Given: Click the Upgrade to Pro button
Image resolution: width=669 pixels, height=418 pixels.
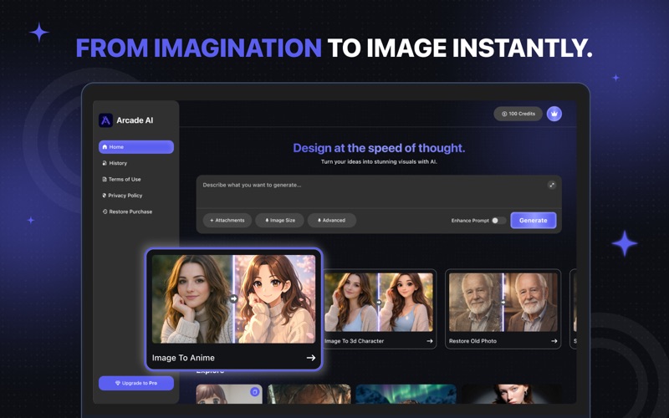Looking at the screenshot, I should click(x=136, y=383).
